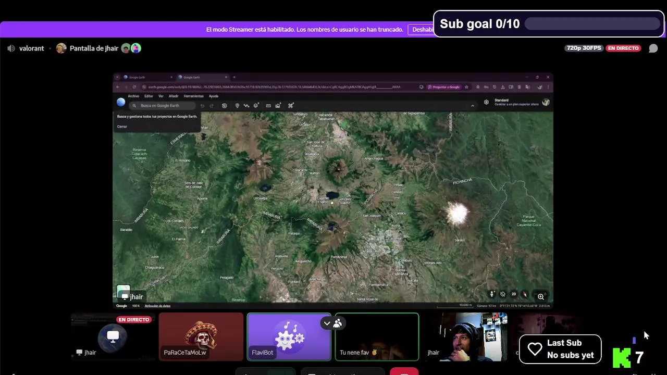Viewport: 667px width, 375px height.
Task: Click the browser reload icon
Action: 134,87
